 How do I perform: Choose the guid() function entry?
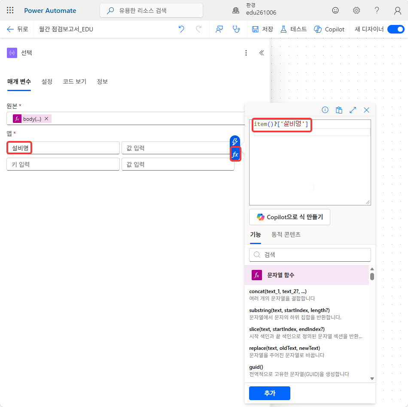click(307, 370)
